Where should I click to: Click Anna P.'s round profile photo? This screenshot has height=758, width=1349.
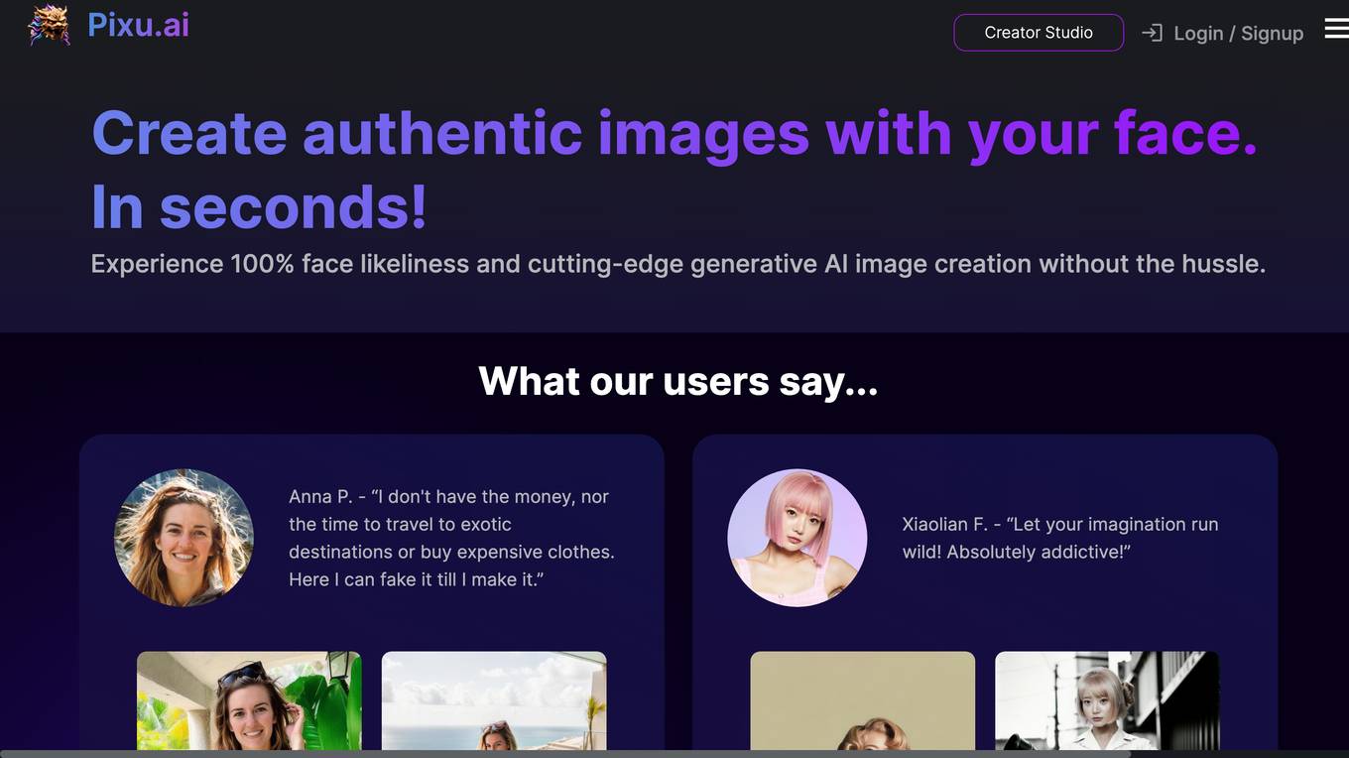(x=184, y=538)
